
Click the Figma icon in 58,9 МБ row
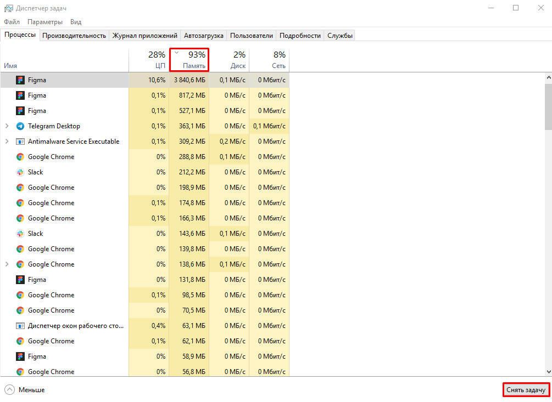pos(20,356)
